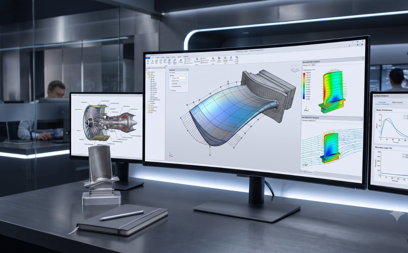408x253 pixels.
Task: Click the gear-shaped icon in the ribbon
Action: [197, 59]
